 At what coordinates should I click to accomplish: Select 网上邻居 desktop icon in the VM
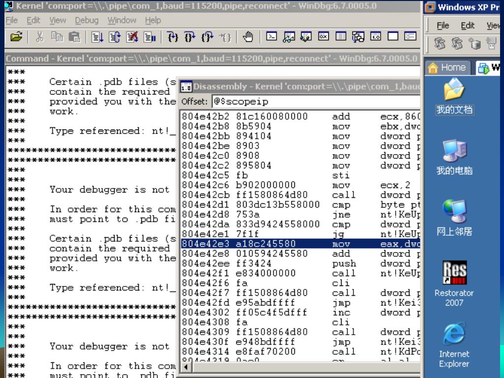point(454,218)
